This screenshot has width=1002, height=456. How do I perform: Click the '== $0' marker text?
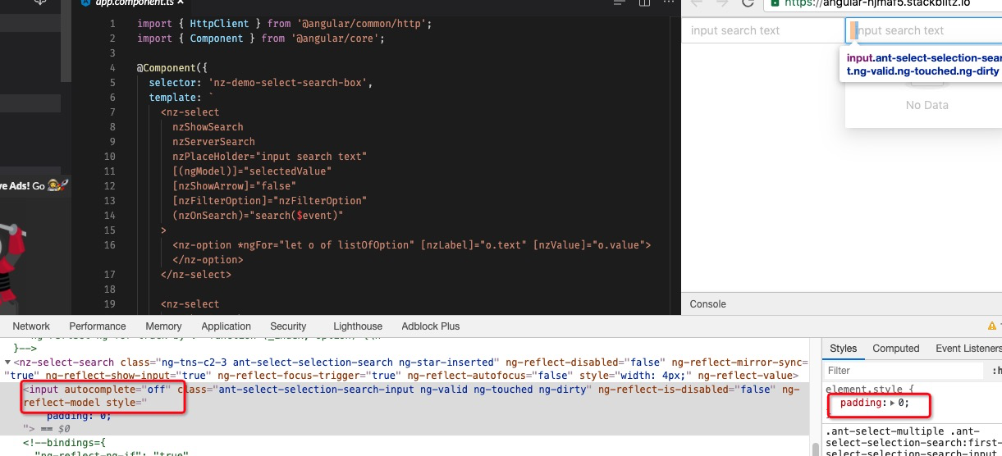coord(55,429)
